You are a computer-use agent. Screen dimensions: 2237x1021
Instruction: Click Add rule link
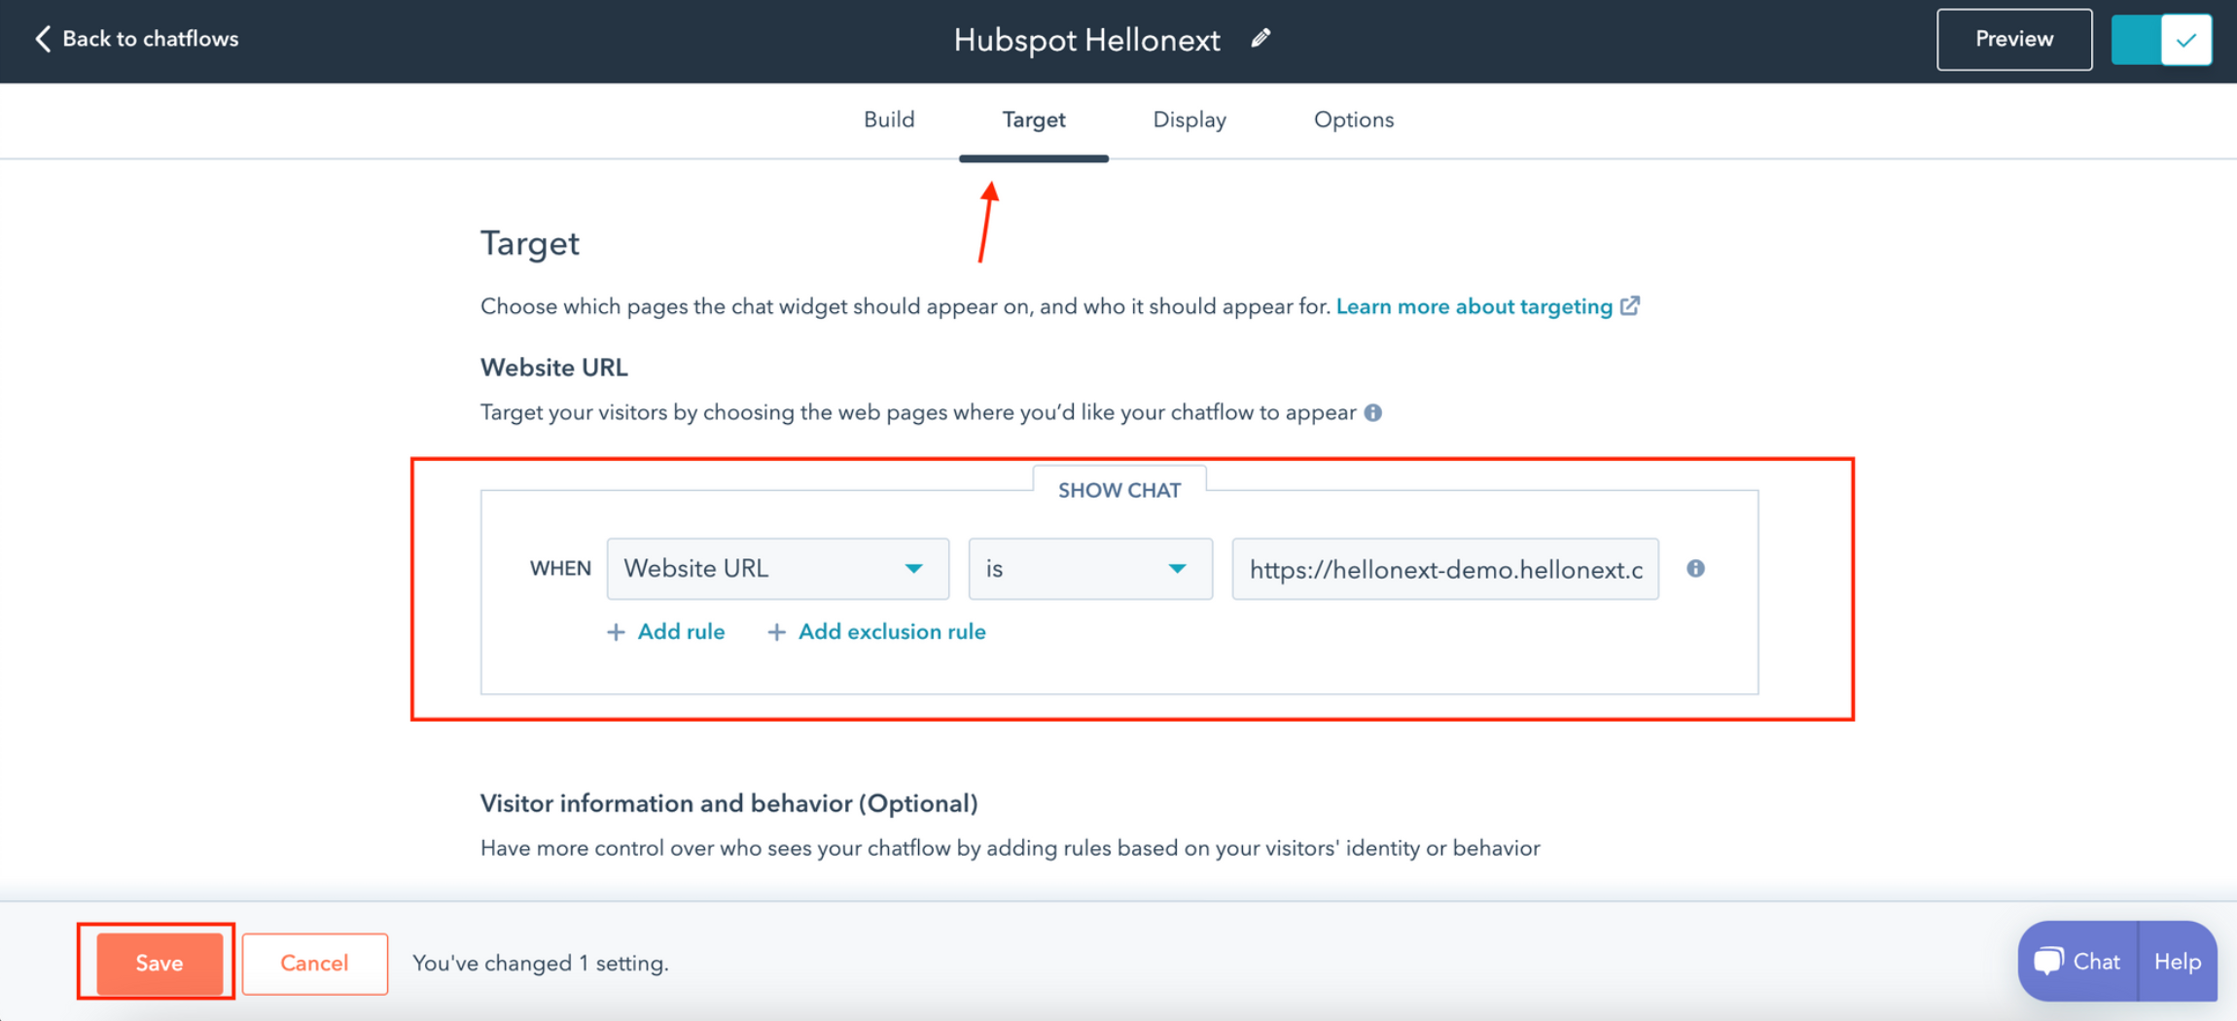[x=681, y=632]
